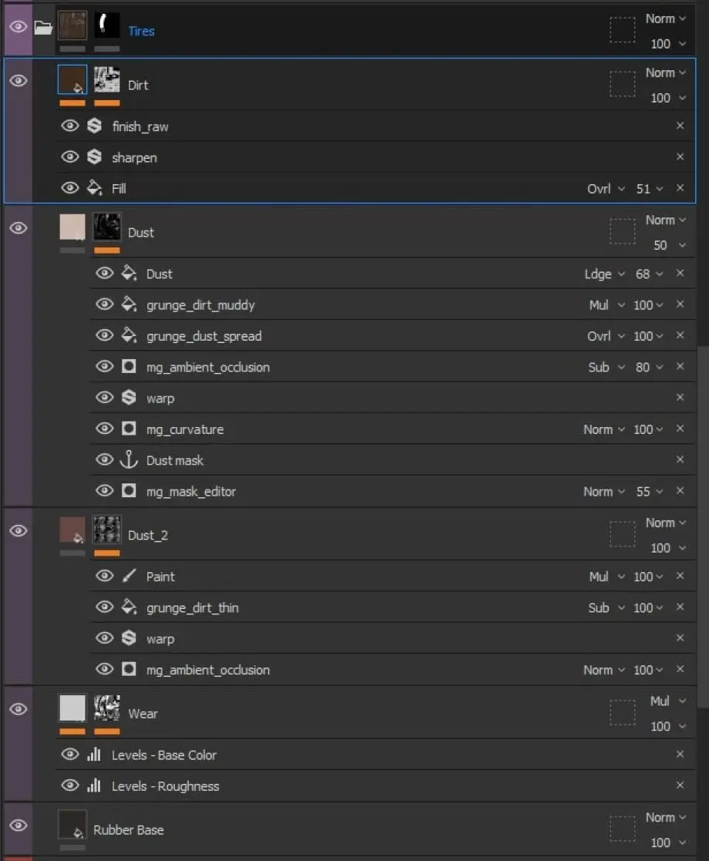Click the sharpen filter icon
This screenshot has height=861, width=709.
tap(95, 157)
